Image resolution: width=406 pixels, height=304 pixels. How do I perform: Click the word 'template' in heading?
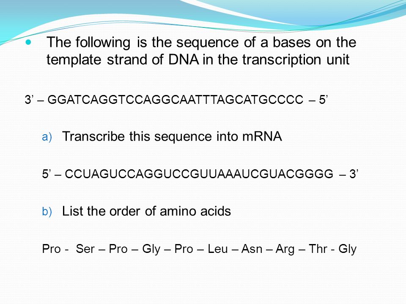coord(74,60)
